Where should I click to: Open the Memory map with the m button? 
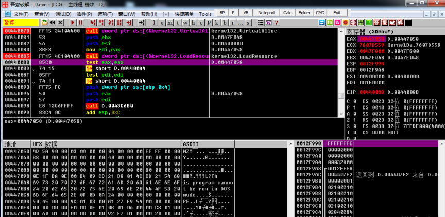[x=170, y=23]
